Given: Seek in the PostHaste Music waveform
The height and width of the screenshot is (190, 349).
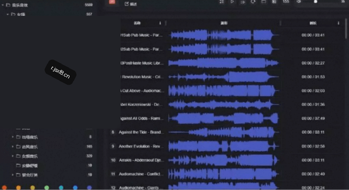Looking at the screenshot, I should tap(223, 63).
